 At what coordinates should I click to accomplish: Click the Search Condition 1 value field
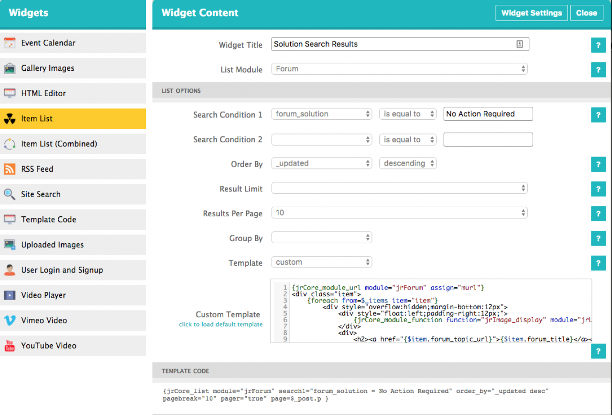click(488, 114)
